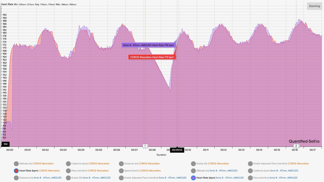The width and height of the screenshot is (324, 182).
Task: Toggle Grade (%) COROS Wearables series
Action: coord(210,164)
